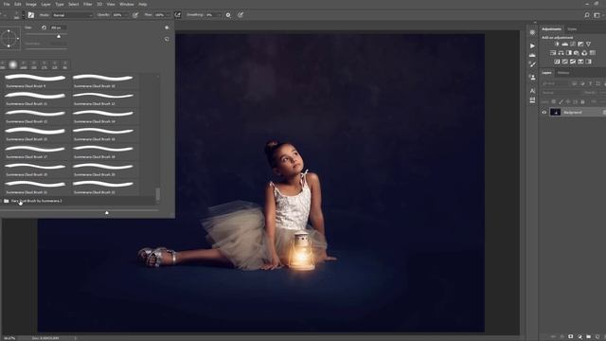Open the Filter menu
This screenshot has height=341, width=606.
(88, 4)
